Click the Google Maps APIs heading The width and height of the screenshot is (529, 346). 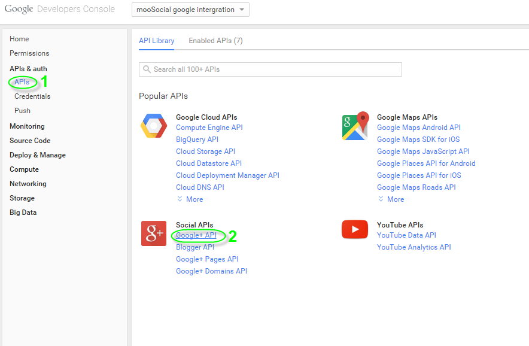(407, 117)
